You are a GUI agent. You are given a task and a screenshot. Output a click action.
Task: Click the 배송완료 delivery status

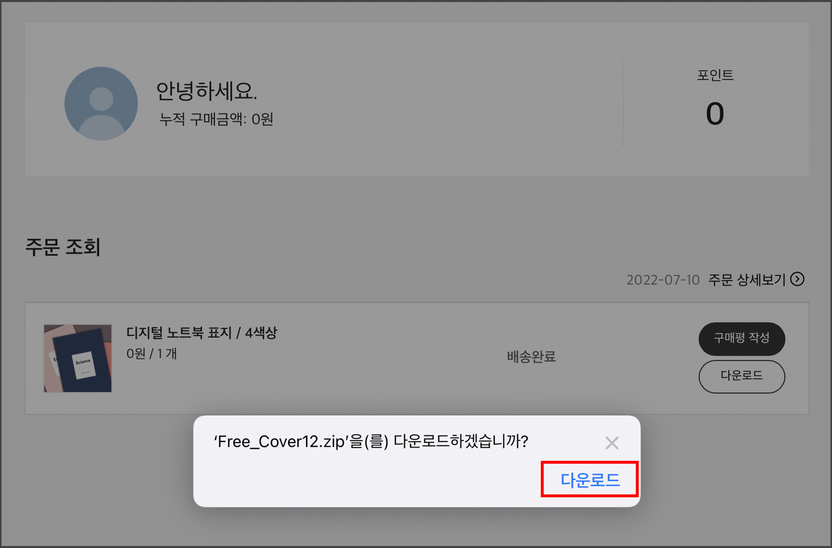point(531,357)
